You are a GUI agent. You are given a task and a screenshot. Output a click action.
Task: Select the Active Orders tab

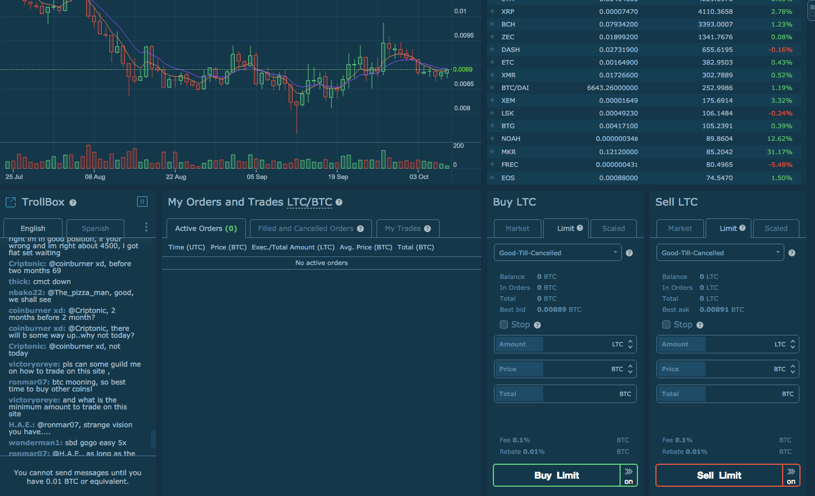click(x=206, y=228)
